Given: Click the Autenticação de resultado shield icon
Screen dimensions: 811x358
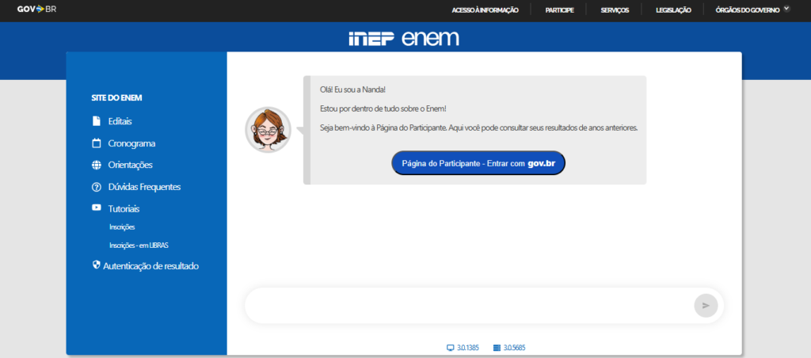Looking at the screenshot, I should (x=97, y=265).
